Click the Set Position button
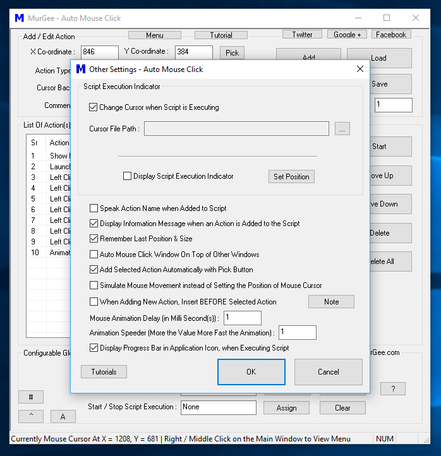 click(291, 176)
